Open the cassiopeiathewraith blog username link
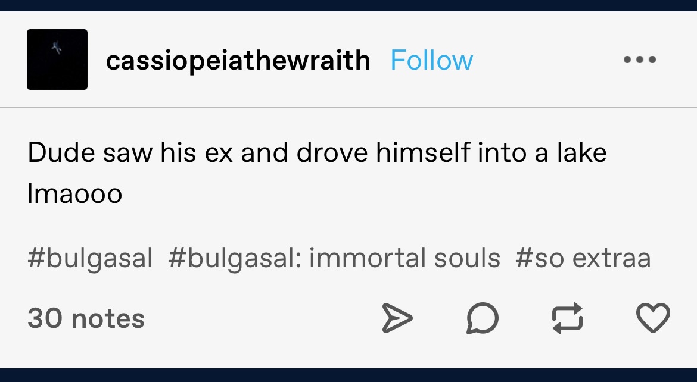The height and width of the screenshot is (382, 697). (238, 61)
